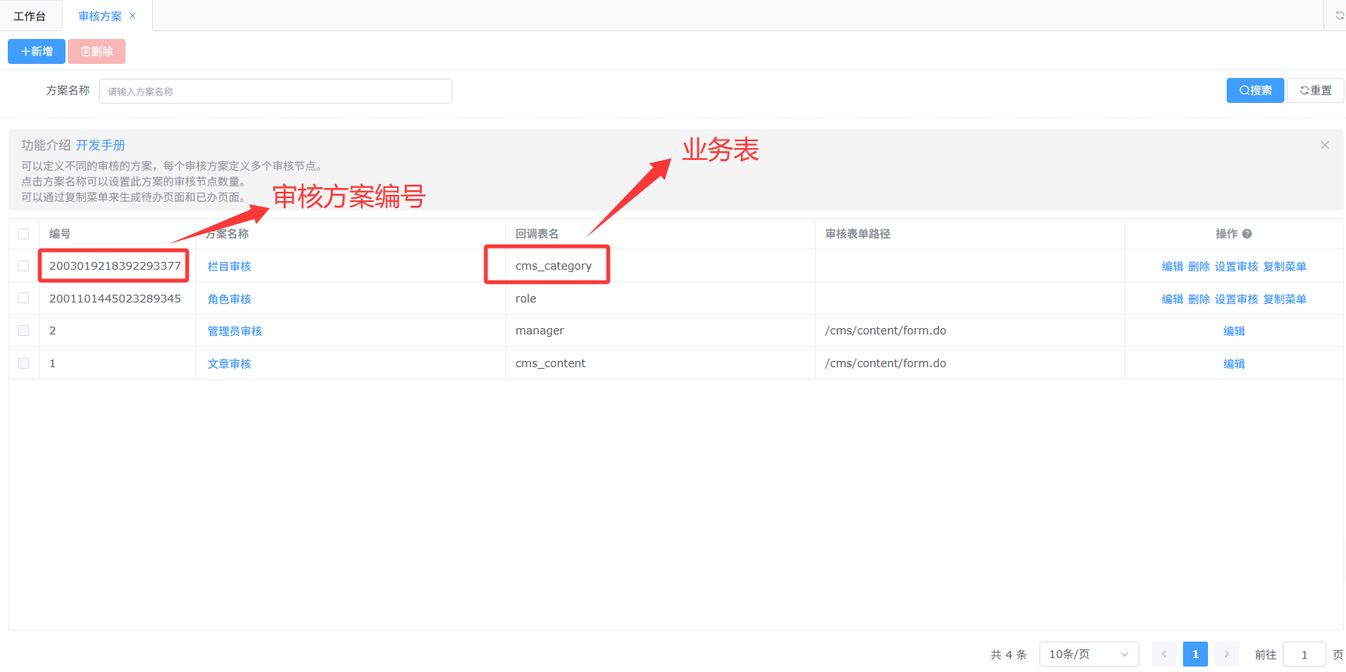Click the 新增 add button
The height and width of the screenshot is (672, 1346).
click(x=37, y=51)
